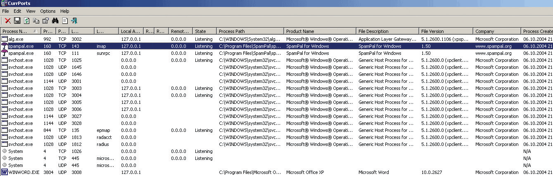Viewport: 553px width, 176px height.
Task: Click 5.1.2600.1106 file version cell
Action: (445, 39)
